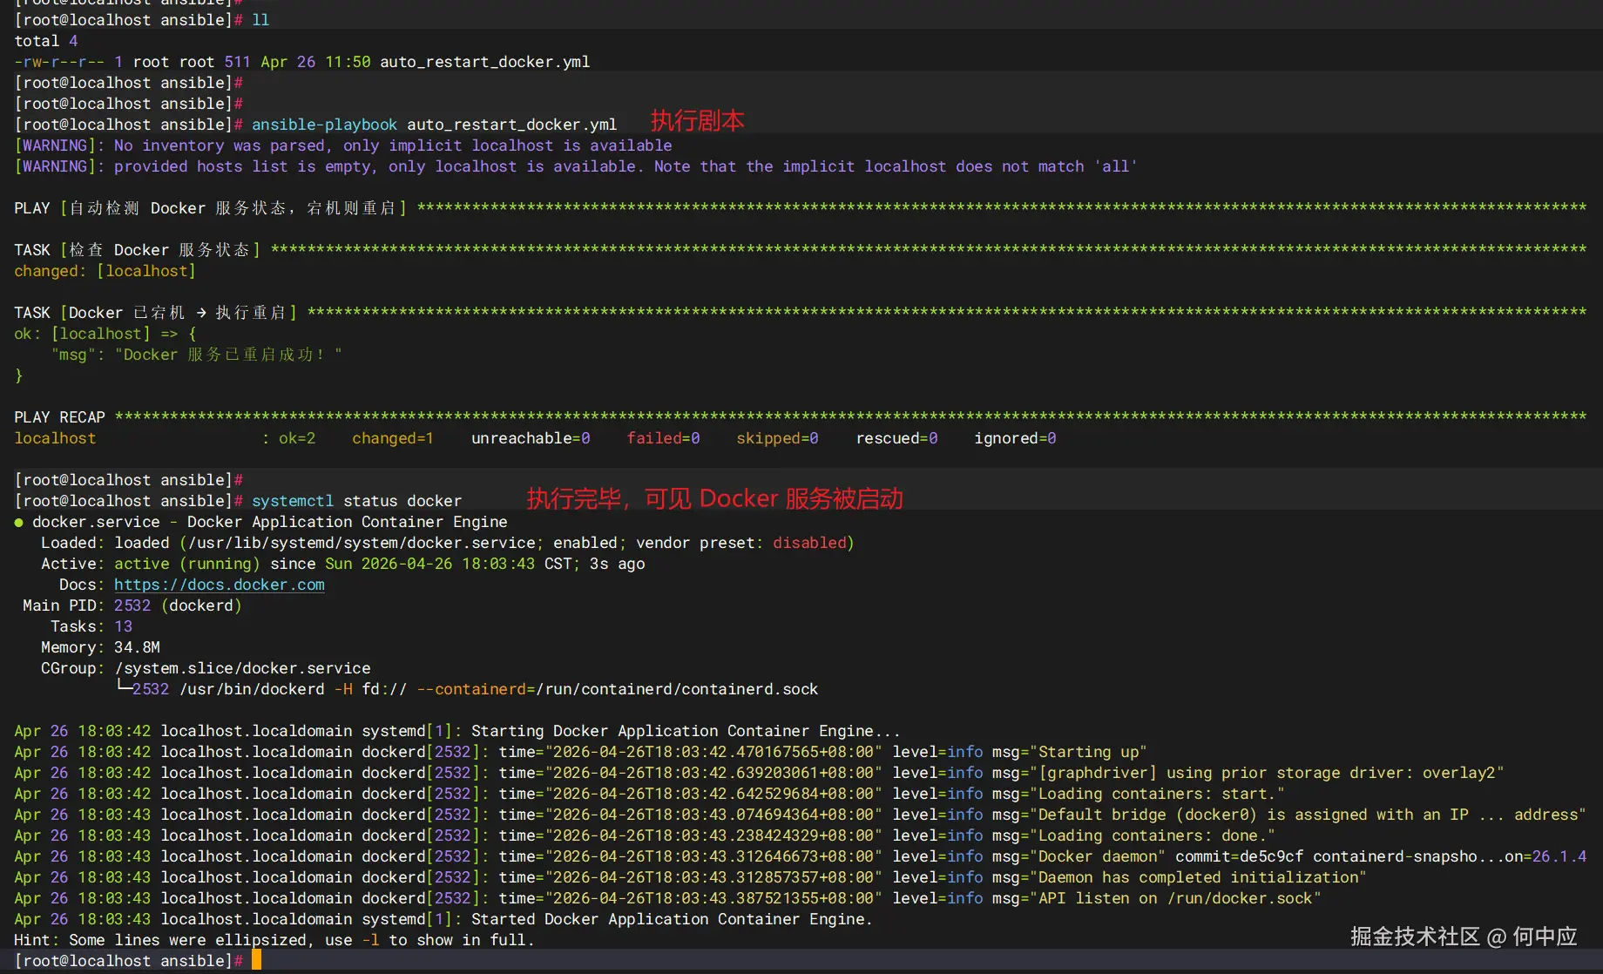
Task: Select the file permissions '-rw-r--r--'
Action: tap(59, 62)
